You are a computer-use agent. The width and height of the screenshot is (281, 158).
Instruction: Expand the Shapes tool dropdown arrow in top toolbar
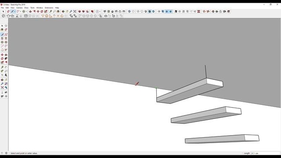(x=26, y=11)
